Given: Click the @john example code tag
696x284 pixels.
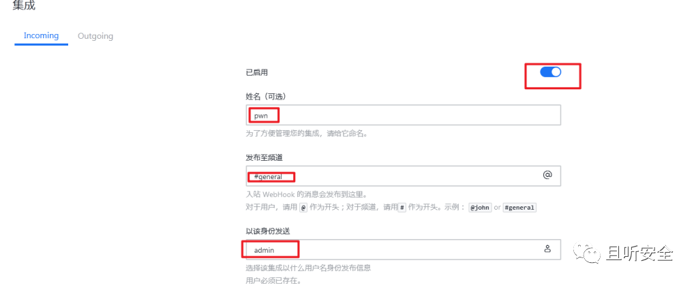Looking at the screenshot, I should coord(481,207).
